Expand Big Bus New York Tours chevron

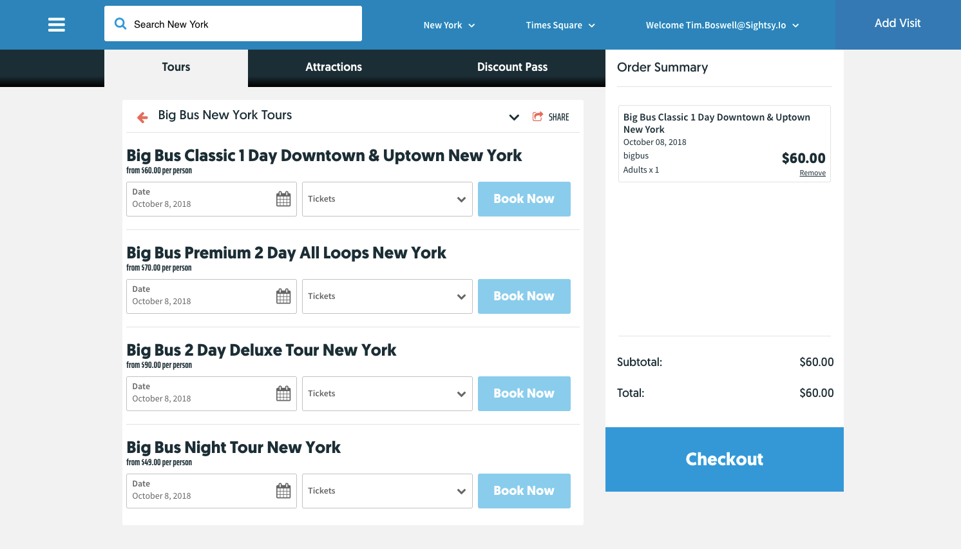[514, 117]
